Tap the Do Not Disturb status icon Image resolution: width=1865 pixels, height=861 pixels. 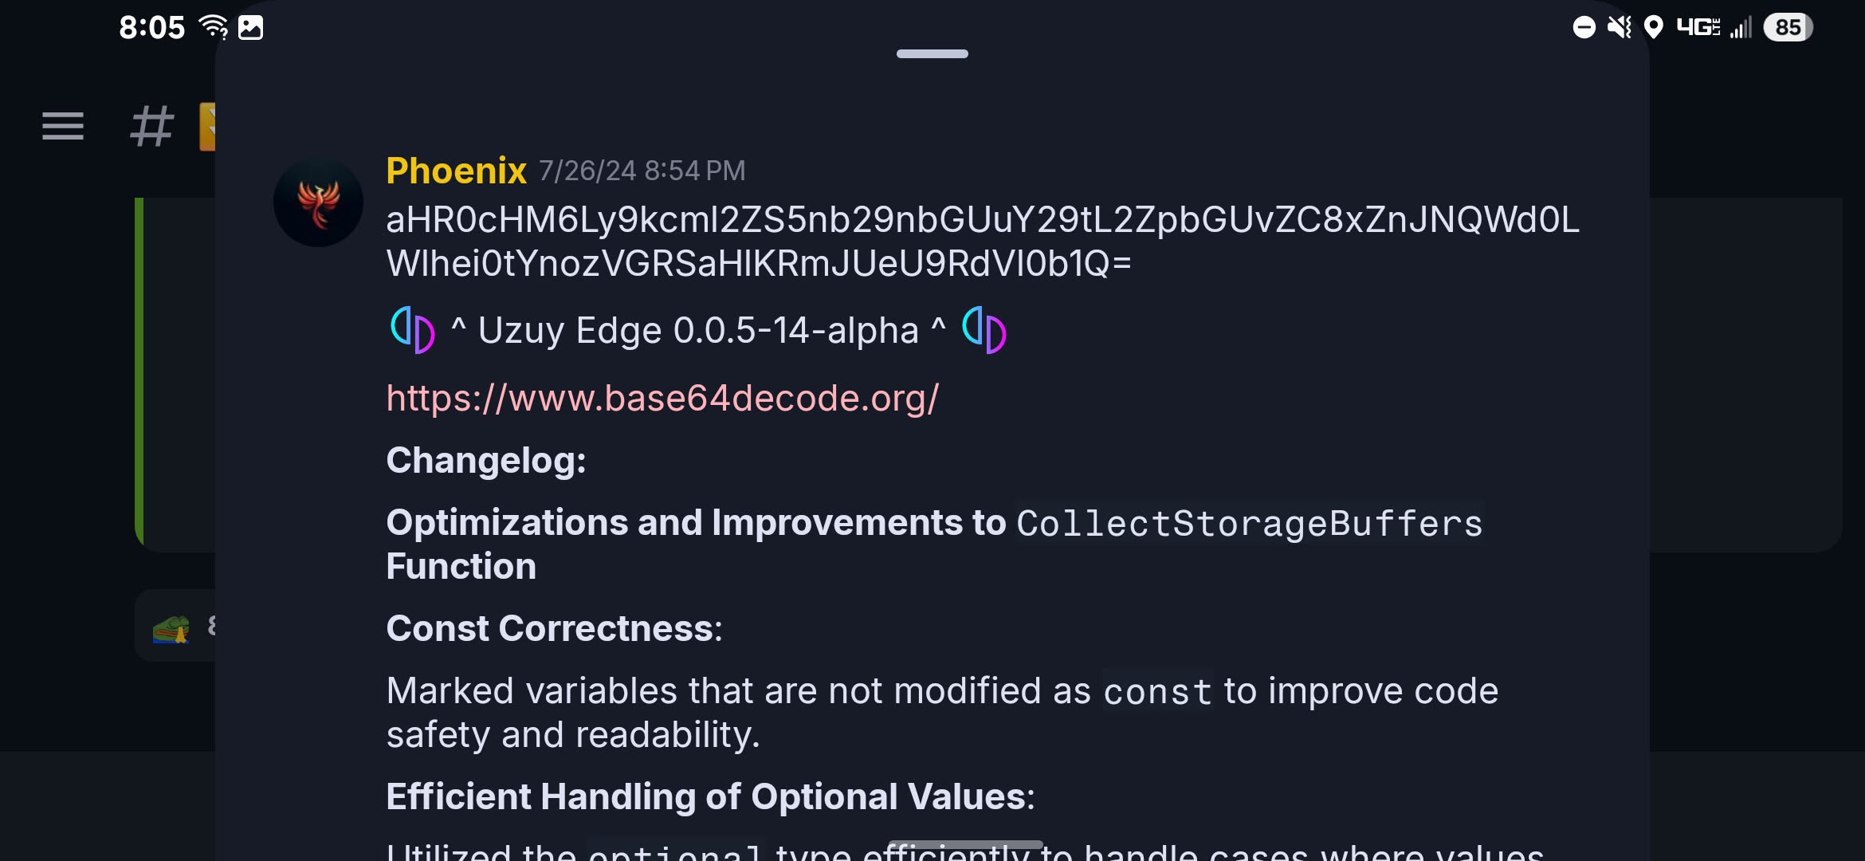point(1584,27)
